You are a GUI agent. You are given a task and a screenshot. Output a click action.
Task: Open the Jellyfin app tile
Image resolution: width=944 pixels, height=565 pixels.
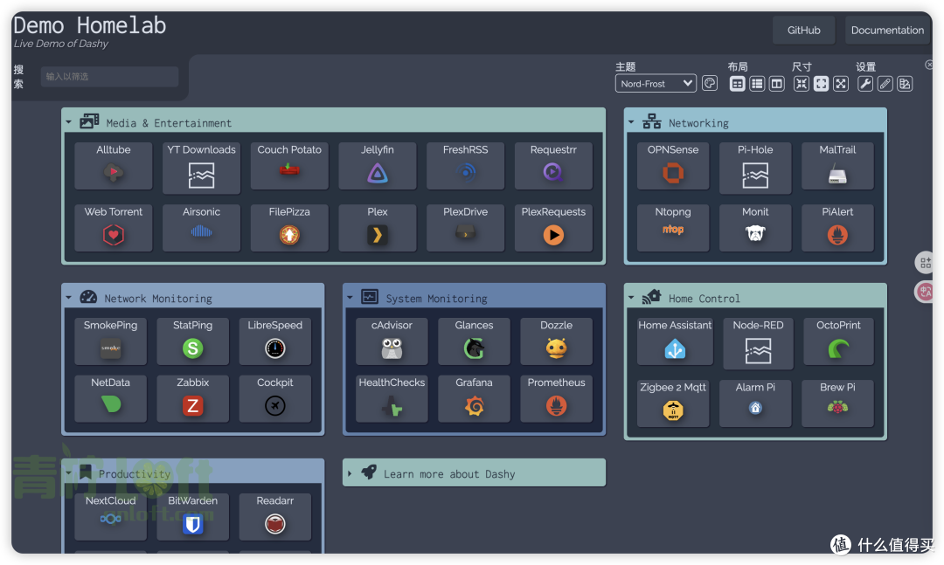click(378, 165)
